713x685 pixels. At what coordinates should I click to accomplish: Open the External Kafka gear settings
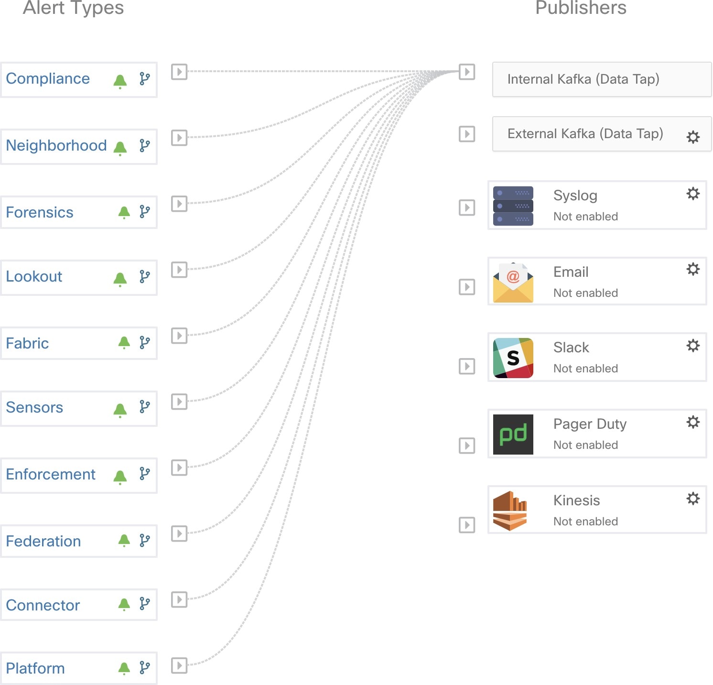tap(693, 137)
